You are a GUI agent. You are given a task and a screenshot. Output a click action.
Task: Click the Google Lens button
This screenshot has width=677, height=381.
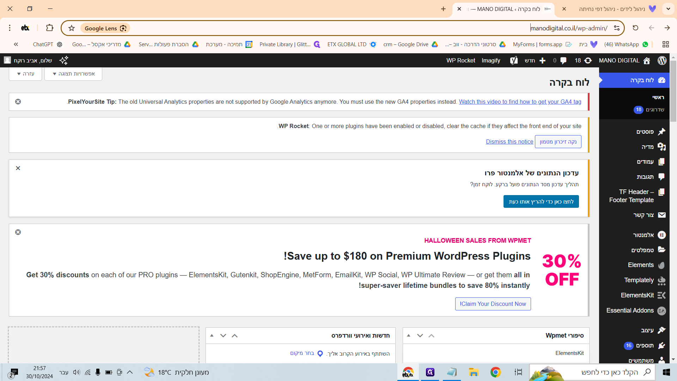(105, 28)
